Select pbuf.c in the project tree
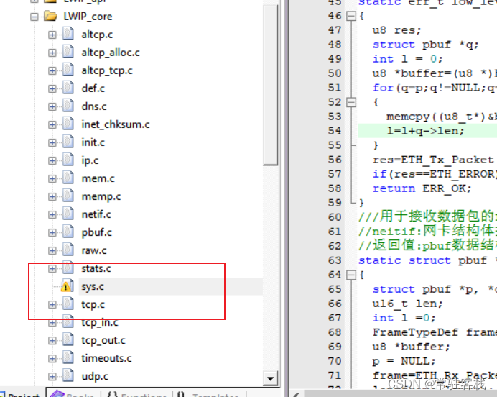The height and width of the screenshot is (397, 497). pos(97,232)
